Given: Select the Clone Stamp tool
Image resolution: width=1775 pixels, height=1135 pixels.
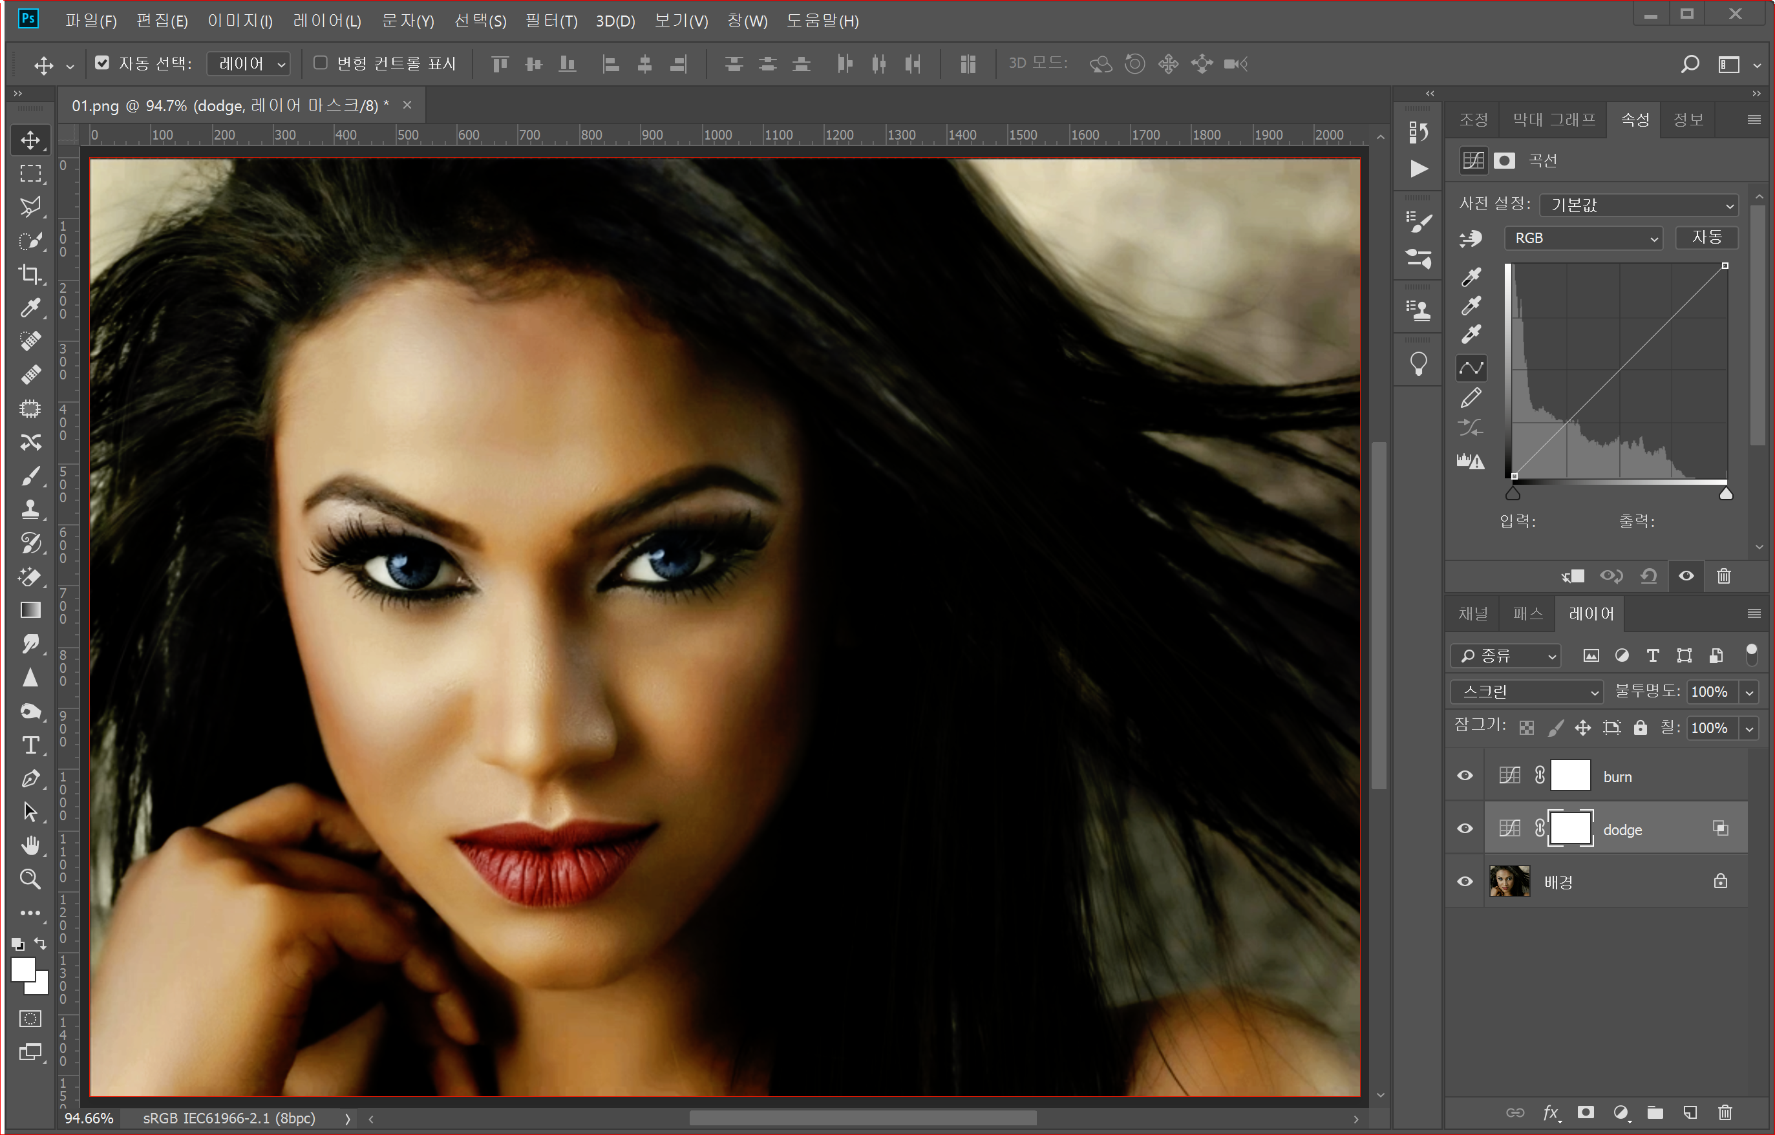Looking at the screenshot, I should (x=30, y=509).
